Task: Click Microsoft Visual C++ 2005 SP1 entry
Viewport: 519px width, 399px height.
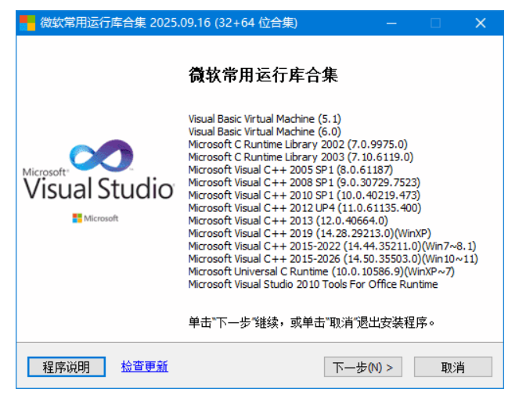Action: click(x=290, y=170)
